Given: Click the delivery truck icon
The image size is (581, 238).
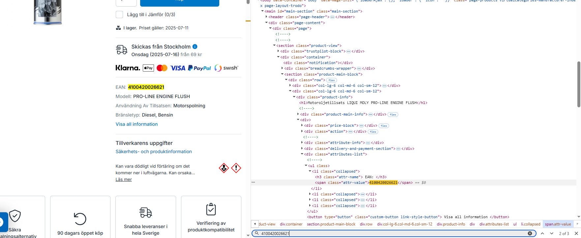Looking at the screenshot, I should 122,50.
